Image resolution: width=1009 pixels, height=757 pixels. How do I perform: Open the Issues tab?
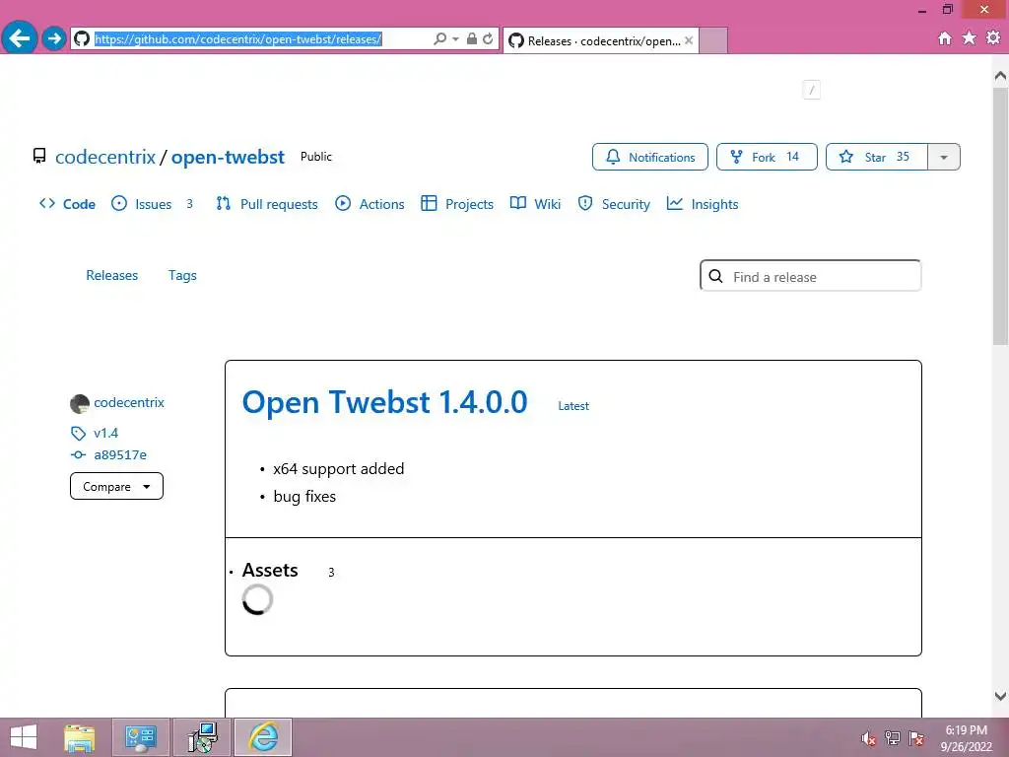coord(152,204)
